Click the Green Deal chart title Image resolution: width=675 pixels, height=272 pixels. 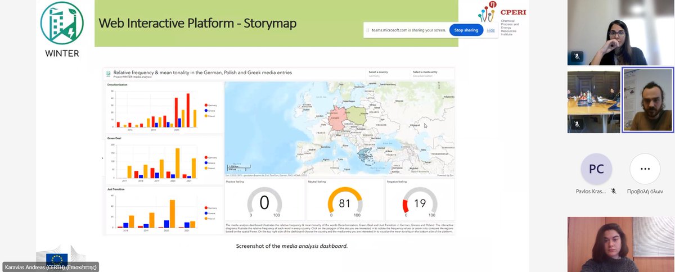[114, 138]
